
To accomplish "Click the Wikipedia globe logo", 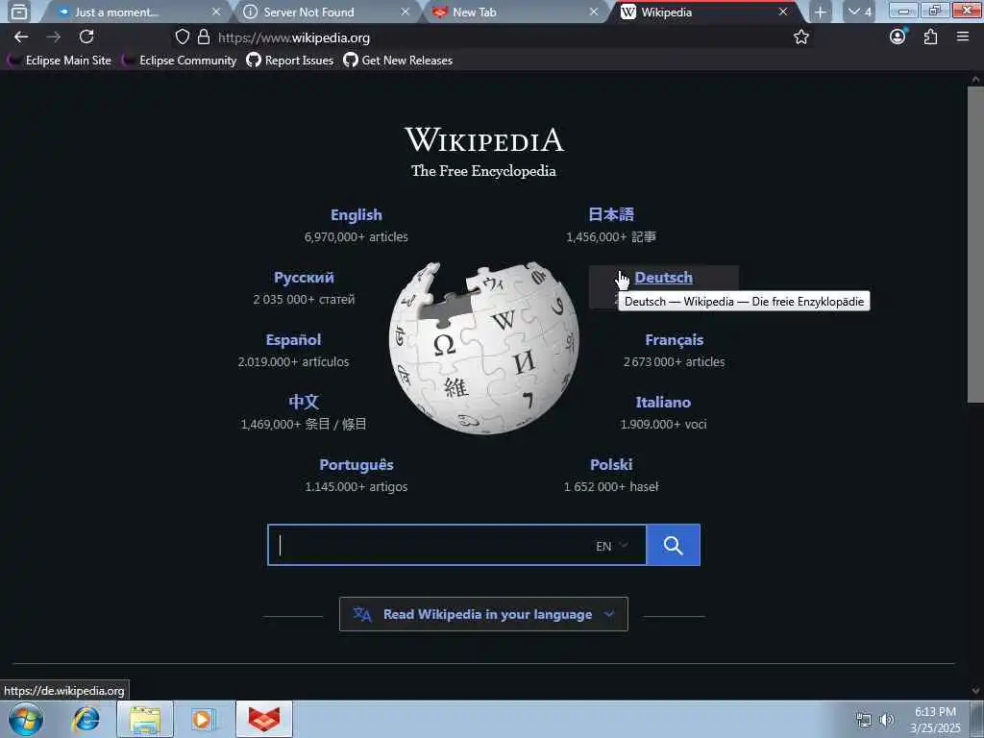I will tap(484, 348).
